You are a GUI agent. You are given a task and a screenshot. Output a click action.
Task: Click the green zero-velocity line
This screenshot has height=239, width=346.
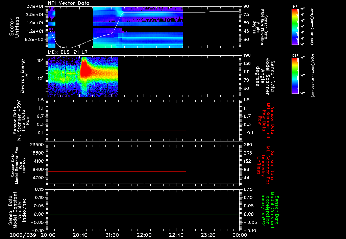click(144, 214)
